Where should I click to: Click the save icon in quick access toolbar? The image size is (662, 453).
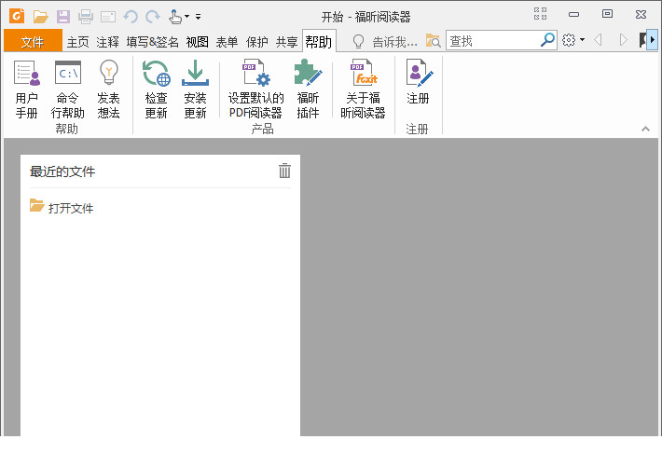click(x=63, y=17)
